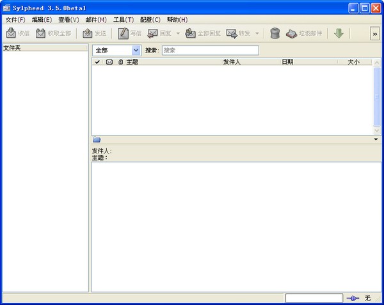Open the 邮件(M) menu

tap(96, 20)
